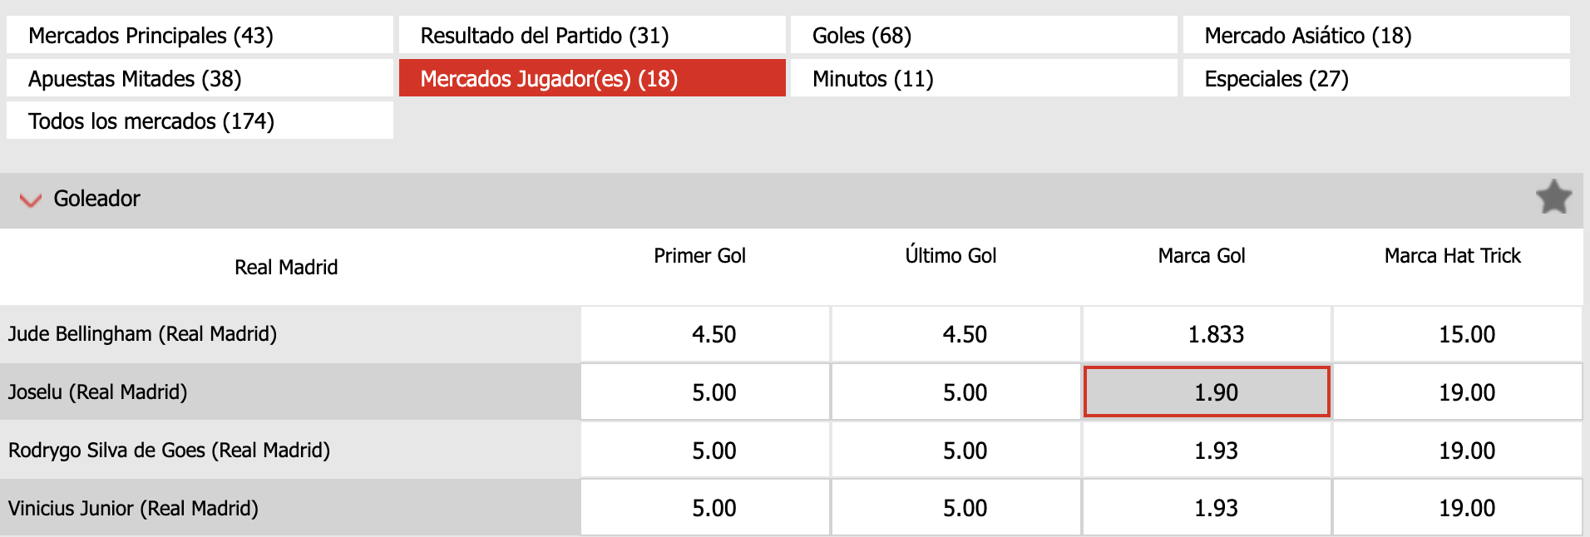Favorite the Goleador market with star icon

[1553, 198]
